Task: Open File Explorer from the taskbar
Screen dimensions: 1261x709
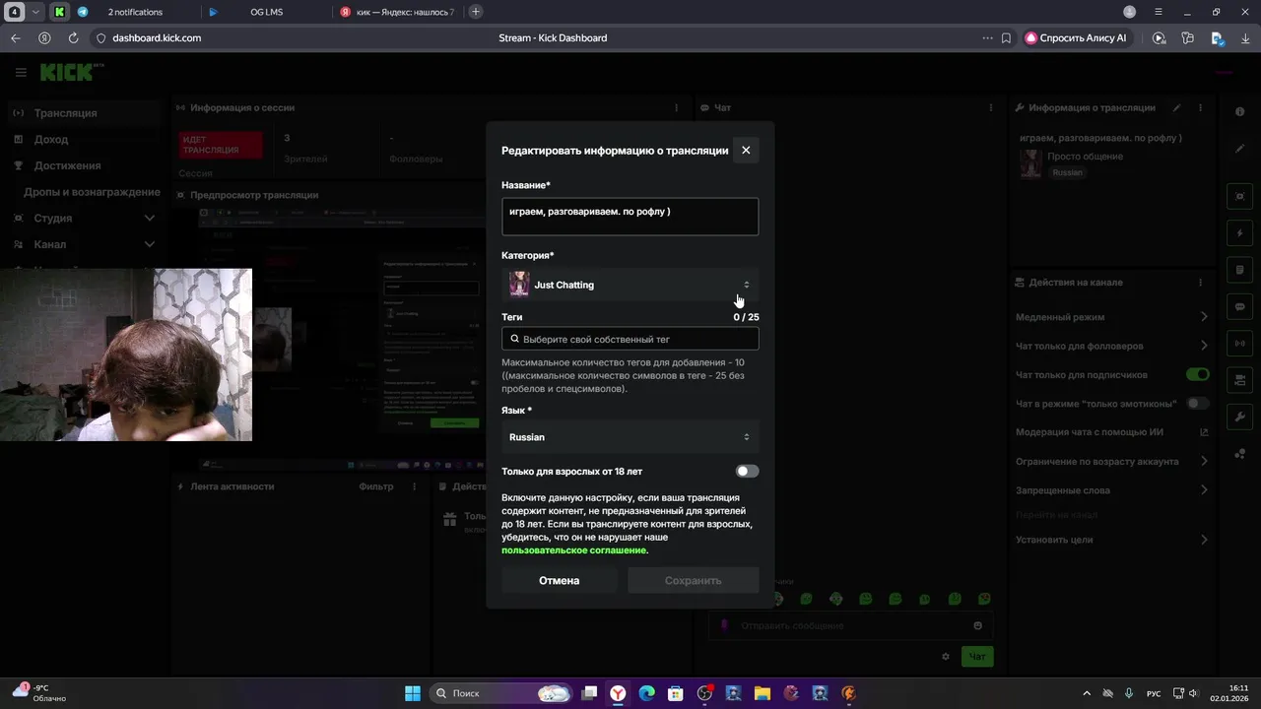Action: 762,693
